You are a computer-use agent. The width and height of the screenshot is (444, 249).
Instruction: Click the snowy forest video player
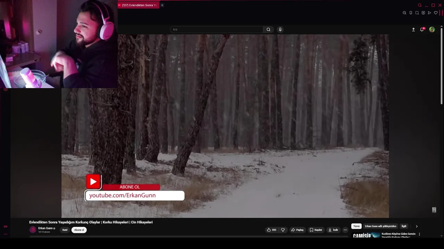pos(225,126)
